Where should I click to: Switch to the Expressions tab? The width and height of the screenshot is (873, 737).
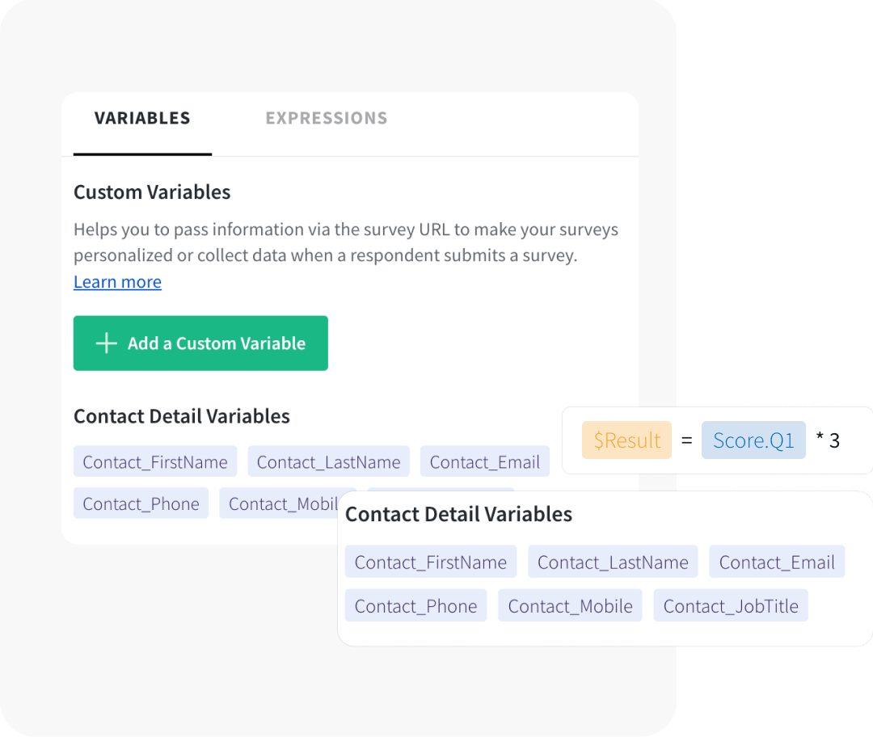tap(326, 118)
